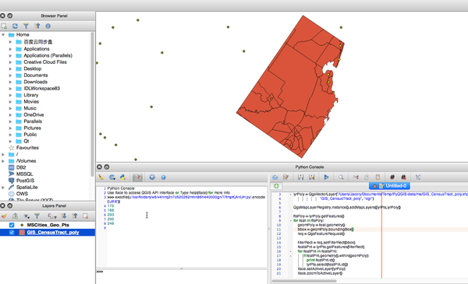Open the Object Inspector icon
This screenshot has width=468, height=284.
[x=418, y=177]
